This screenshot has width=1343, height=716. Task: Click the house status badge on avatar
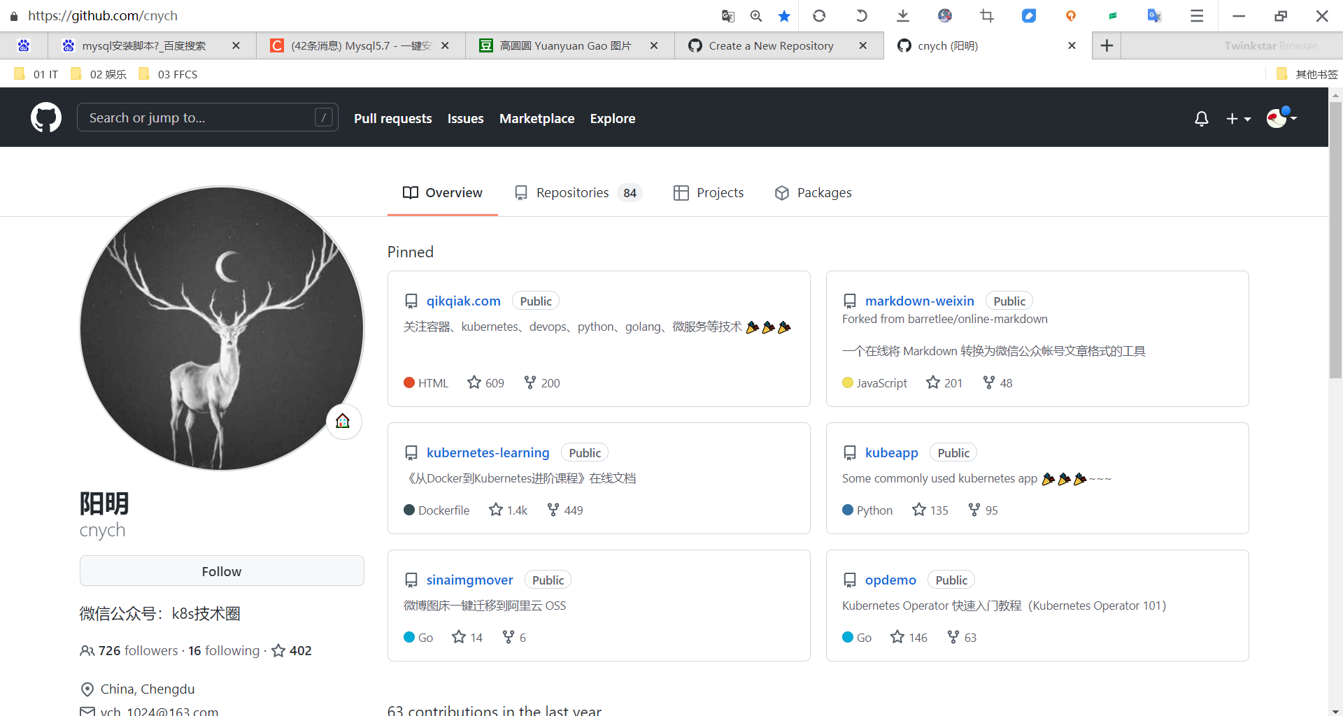point(343,421)
